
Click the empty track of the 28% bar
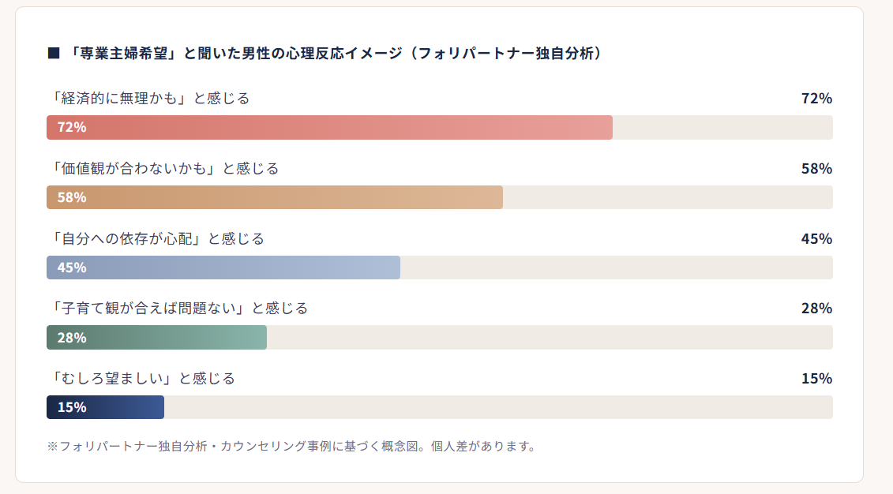point(549,338)
